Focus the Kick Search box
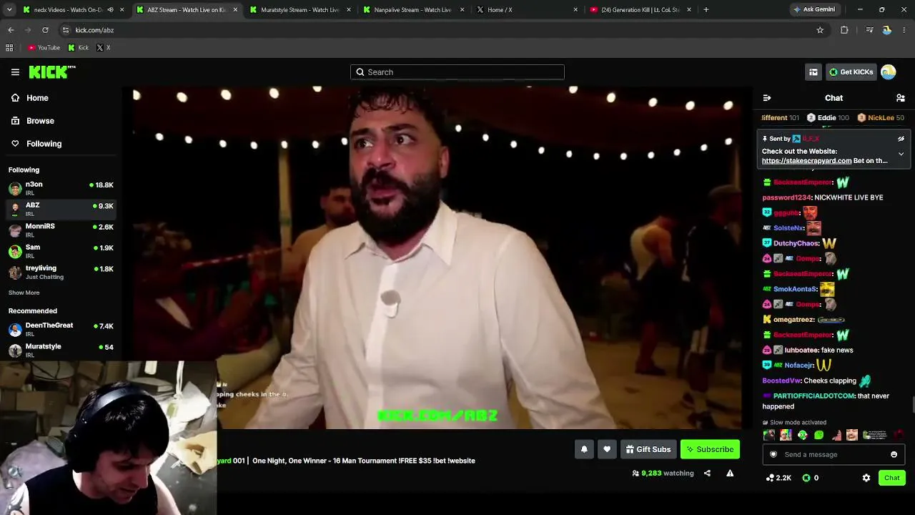Image resolution: width=915 pixels, height=515 pixels. [457, 72]
